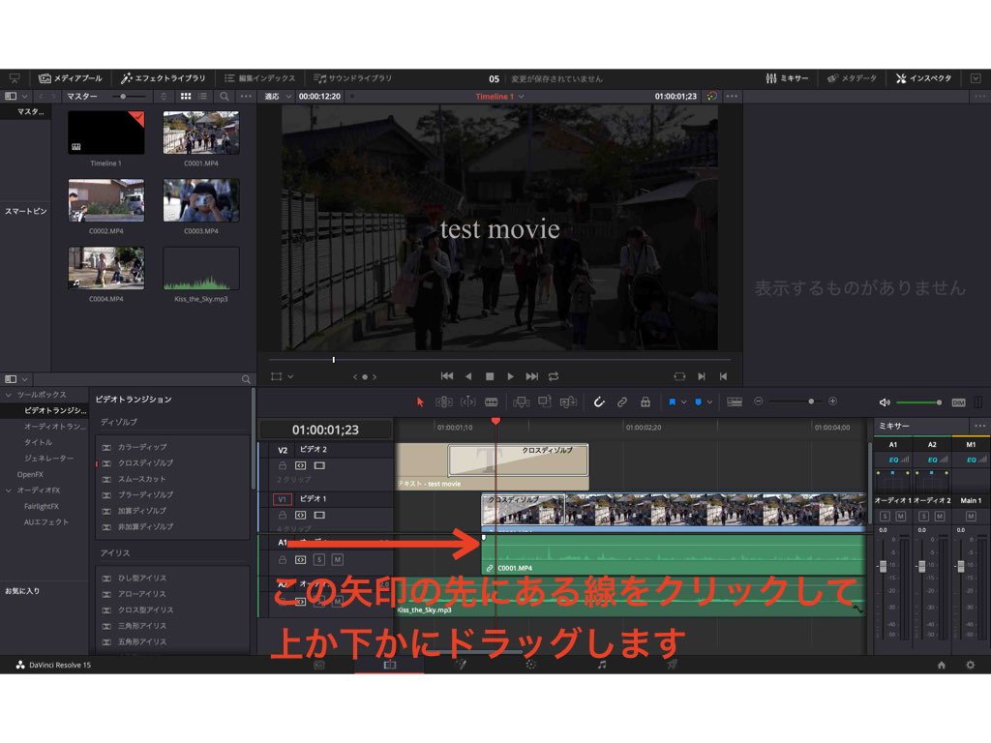Screen dimensions: 991x743
Task: Select the Kiss_the_Sky.mp3 audio thumbnail
Action: pyautogui.click(x=201, y=269)
